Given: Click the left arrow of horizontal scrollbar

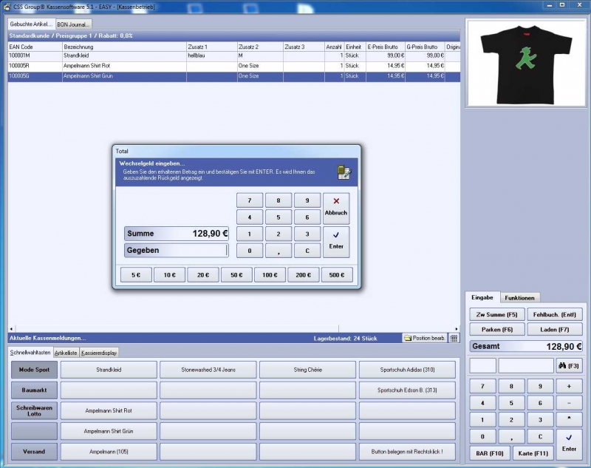Looking at the screenshot, I should (x=11, y=329).
